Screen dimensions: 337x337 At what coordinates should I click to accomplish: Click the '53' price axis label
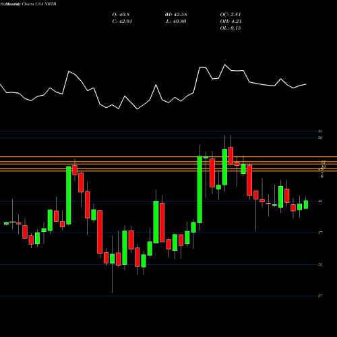click(320, 131)
